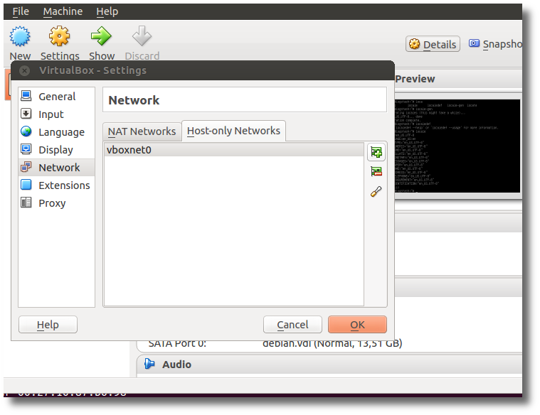540x415 pixels.
Task: Open Extensions settings category
Action: point(56,185)
